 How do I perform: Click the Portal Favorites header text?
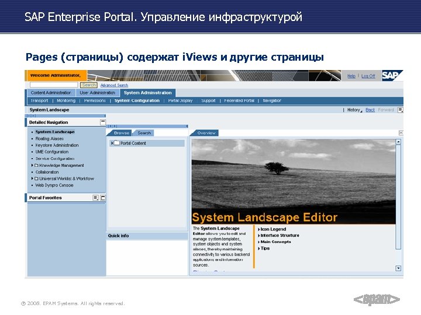click(x=46, y=198)
